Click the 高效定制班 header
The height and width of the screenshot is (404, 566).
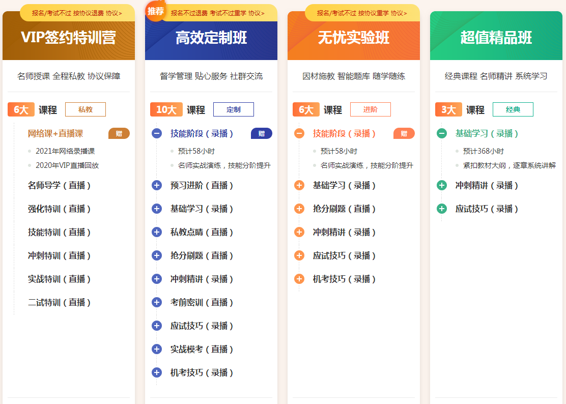tap(211, 37)
